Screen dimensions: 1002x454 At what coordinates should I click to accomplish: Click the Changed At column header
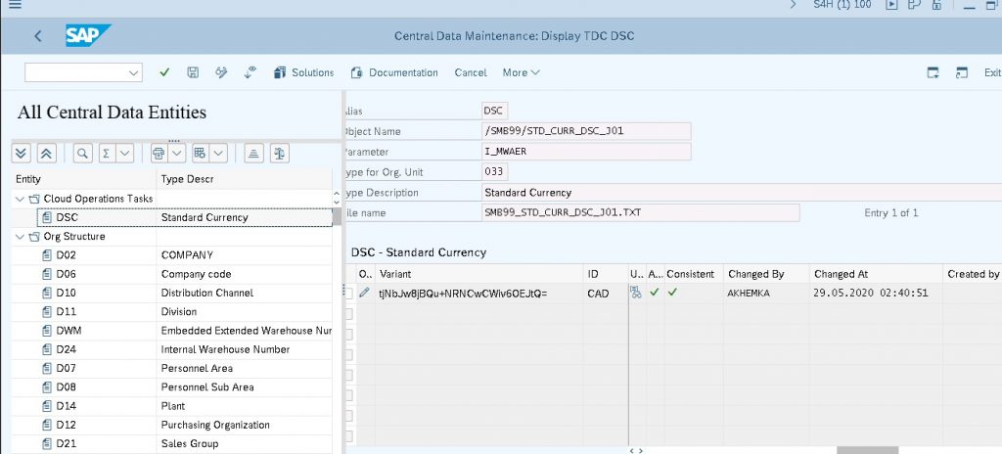(x=876, y=274)
